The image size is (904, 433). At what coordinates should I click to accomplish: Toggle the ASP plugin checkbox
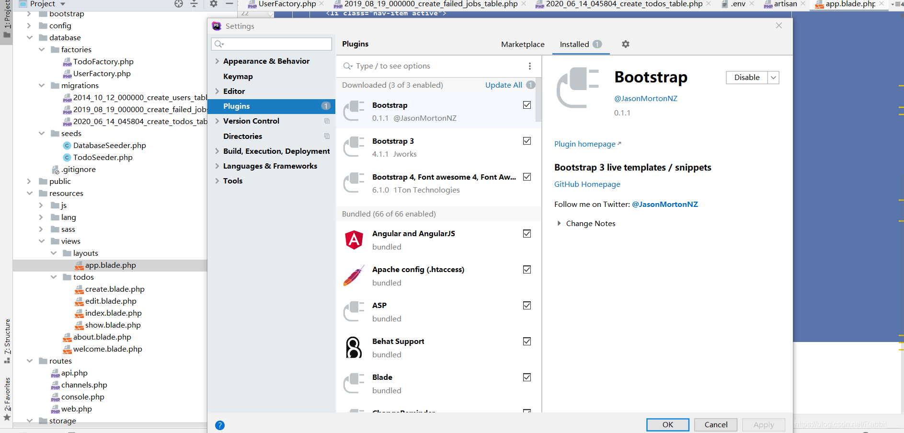click(x=527, y=306)
